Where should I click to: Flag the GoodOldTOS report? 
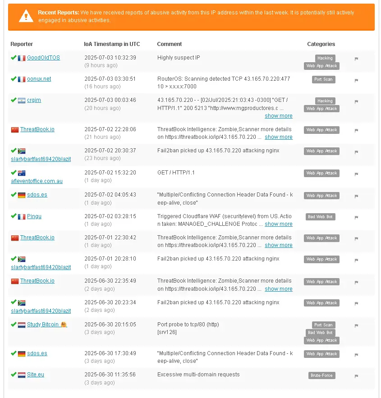click(x=356, y=59)
